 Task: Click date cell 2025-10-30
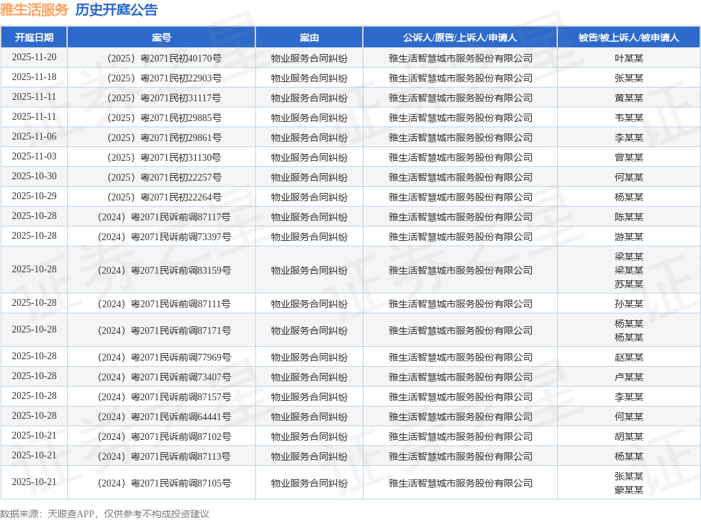(34, 176)
